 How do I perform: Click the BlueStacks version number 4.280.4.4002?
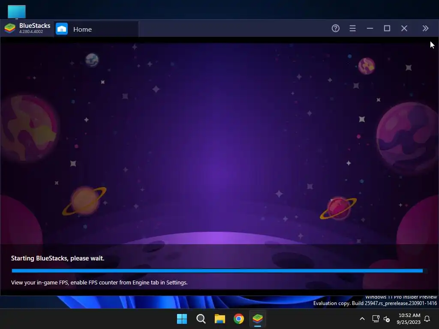(31, 32)
